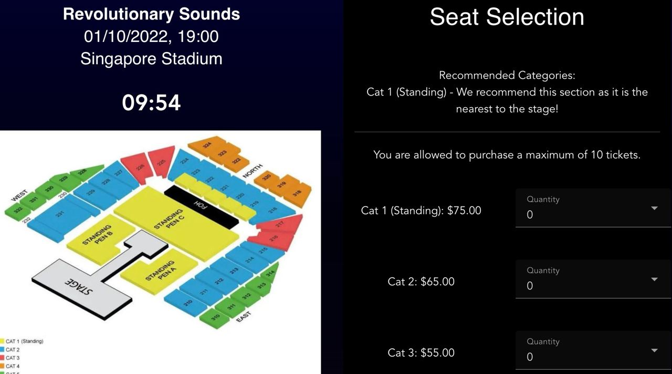Click the Cat 1 (Standing): $75.00 label

pyautogui.click(x=421, y=210)
